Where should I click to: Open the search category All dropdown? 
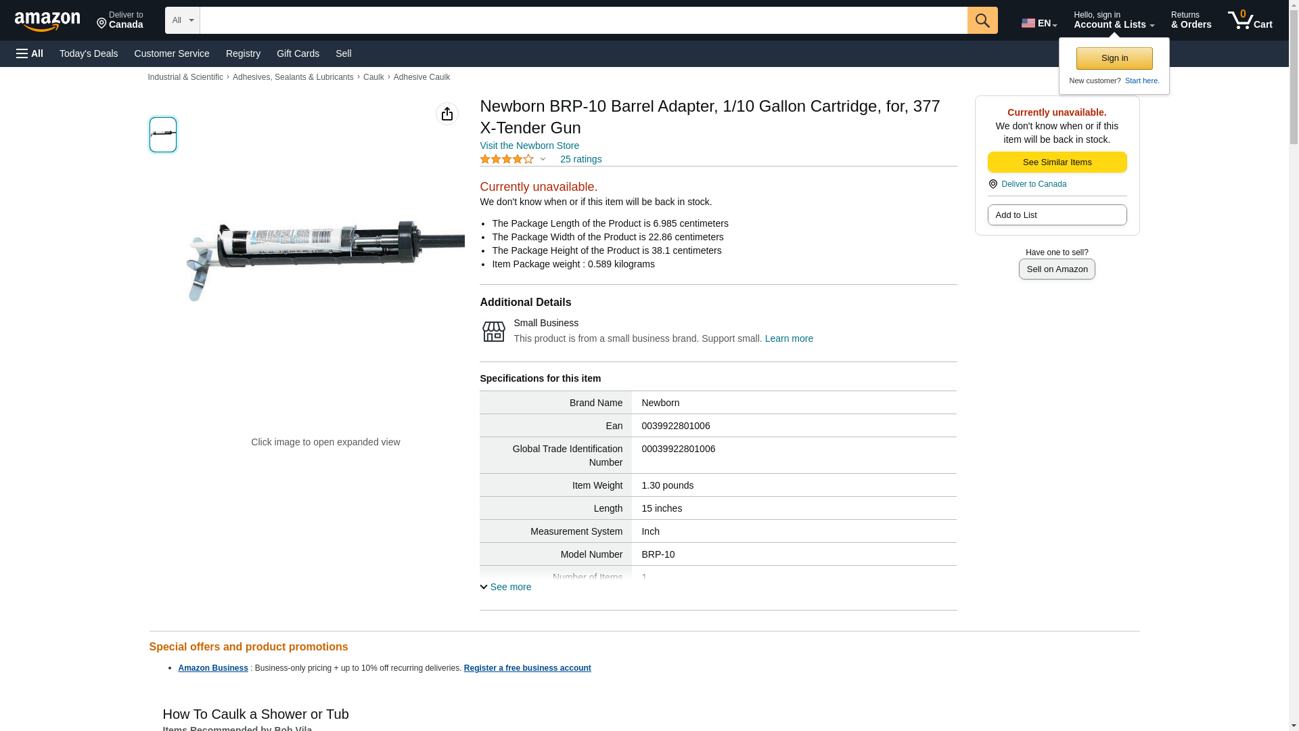point(182,20)
